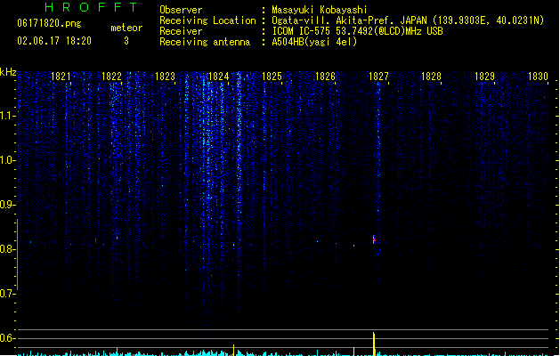This screenshot has width=560, height=356.
Task: Click the 0.8 frequency axis label
Action: point(7,249)
